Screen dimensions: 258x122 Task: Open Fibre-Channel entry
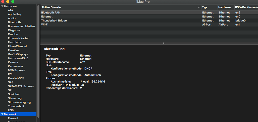click(x=17, y=46)
